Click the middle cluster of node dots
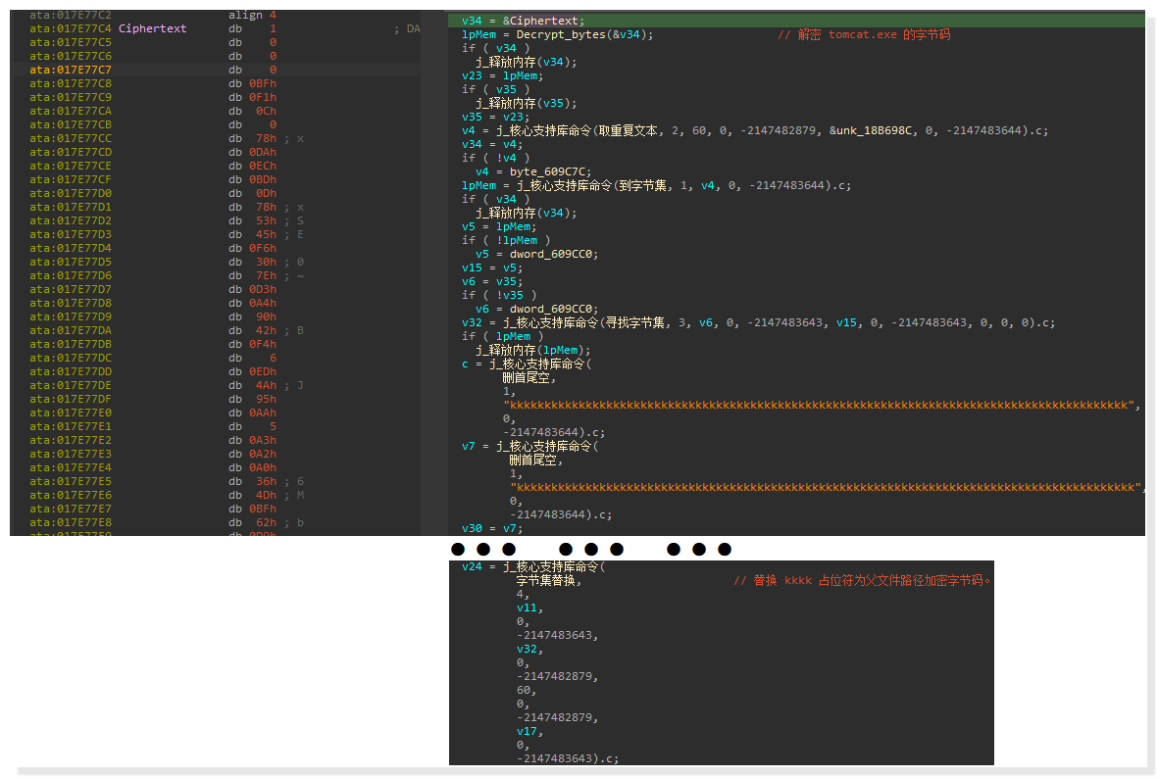This screenshot has width=1158, height=778. [x=591, y=549]
